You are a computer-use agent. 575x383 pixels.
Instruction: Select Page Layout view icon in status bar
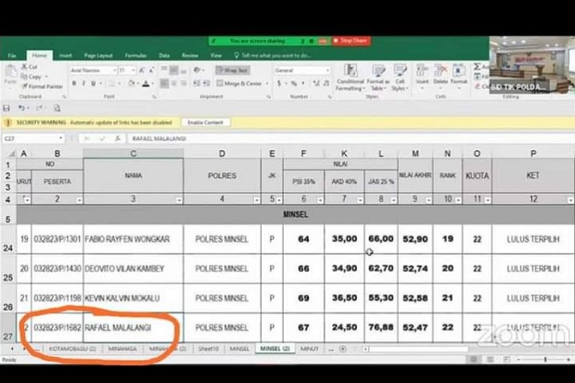click(x=491, y=360)
